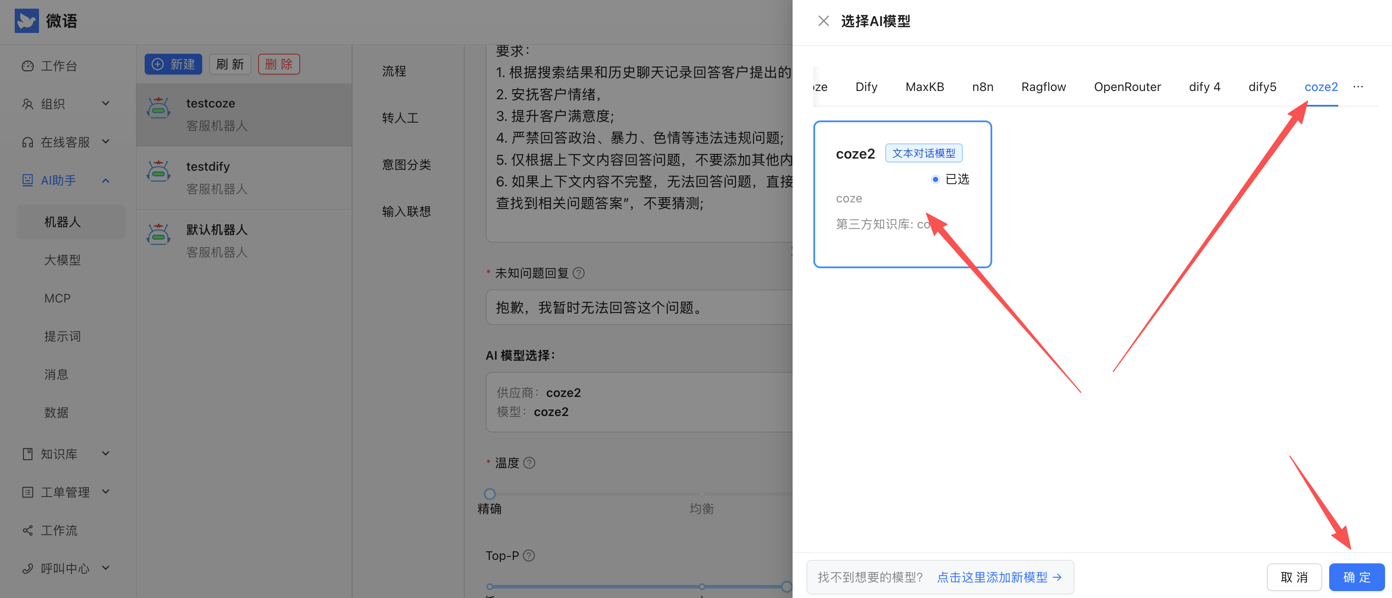1392x598 pixels.
Task: Click the testdify robot avatar icon
Action: tap(159, 172)
